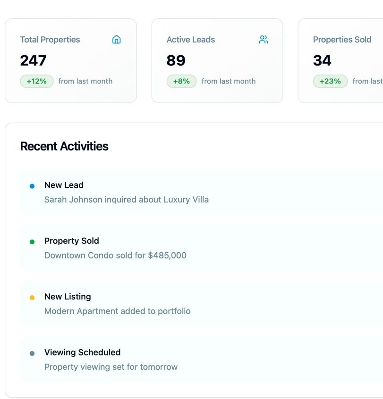Viewport: 383px width, 399px height.
Task: Click the gray dot beside Viewing Scheduled
Action: click(x=32, y=352)
